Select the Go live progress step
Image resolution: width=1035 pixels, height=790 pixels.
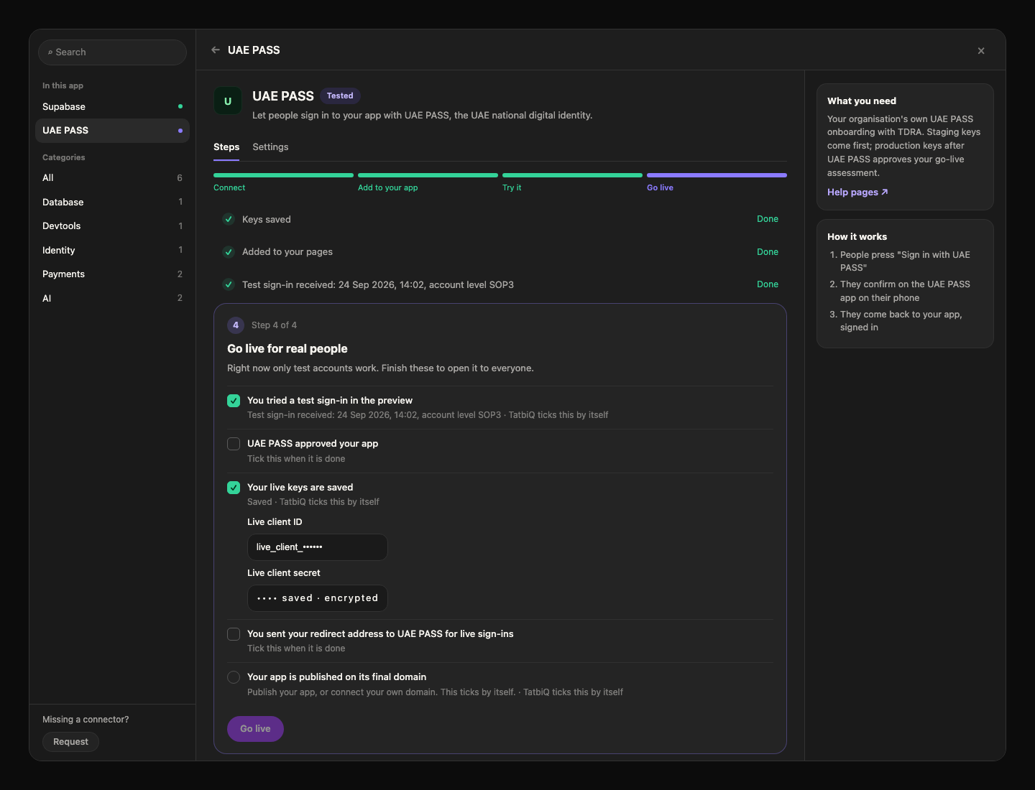tap(717, 182)
